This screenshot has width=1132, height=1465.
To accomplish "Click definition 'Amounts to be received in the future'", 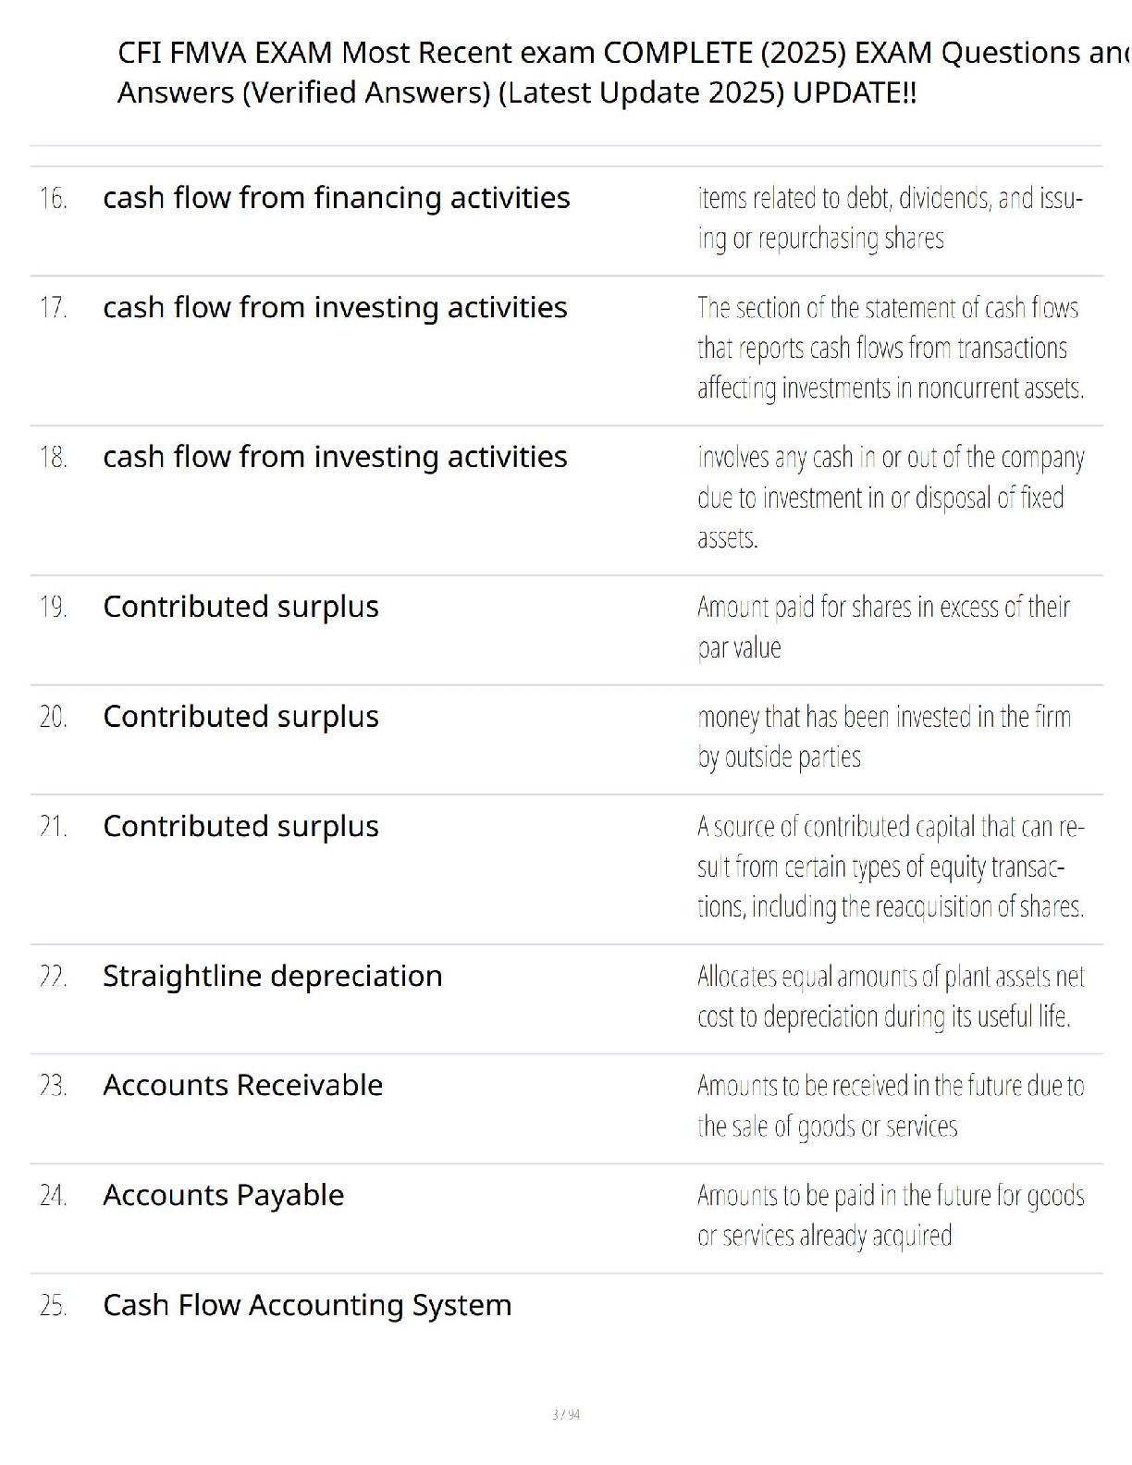I will tap(890, 1105).
